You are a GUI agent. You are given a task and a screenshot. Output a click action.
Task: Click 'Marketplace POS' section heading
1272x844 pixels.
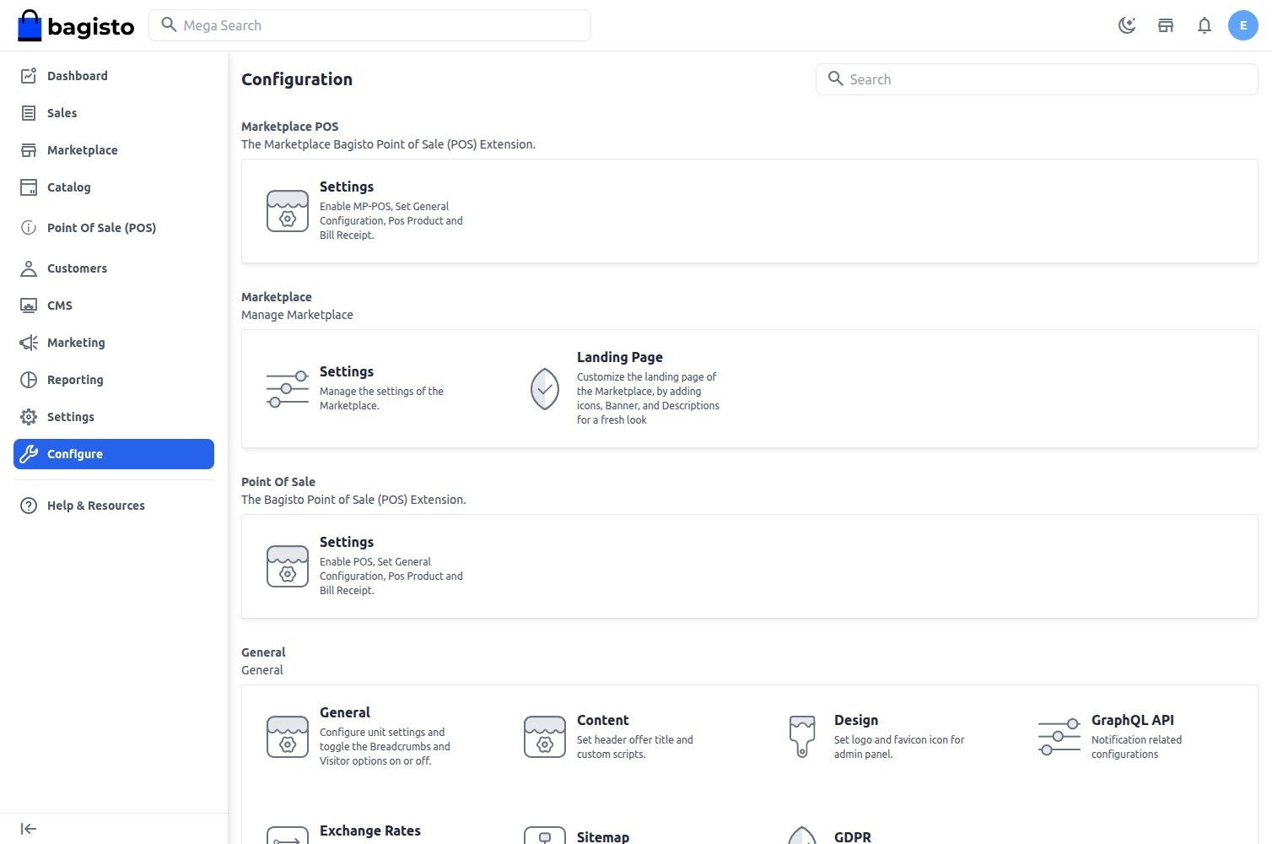[290, 127]
